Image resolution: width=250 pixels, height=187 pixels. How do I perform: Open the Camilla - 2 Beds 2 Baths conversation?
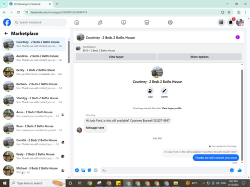33,142
